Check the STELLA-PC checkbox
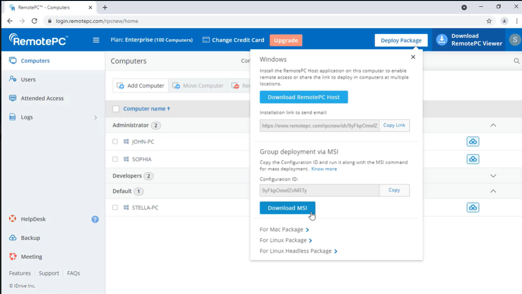Image resolution: width=522 pixels, height=294 pixels. (115, 207)
